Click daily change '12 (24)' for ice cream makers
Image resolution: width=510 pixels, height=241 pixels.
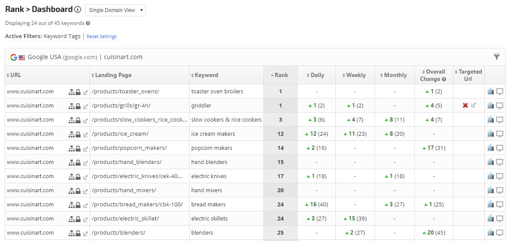click(x=316, y=134)
